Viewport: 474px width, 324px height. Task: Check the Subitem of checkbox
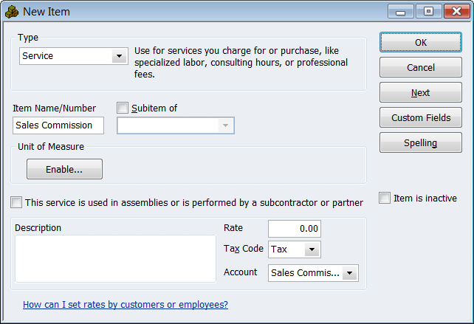pyautogui.click(x=123, y=108)
